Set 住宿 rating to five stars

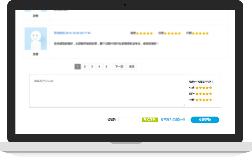click(211, 88)
